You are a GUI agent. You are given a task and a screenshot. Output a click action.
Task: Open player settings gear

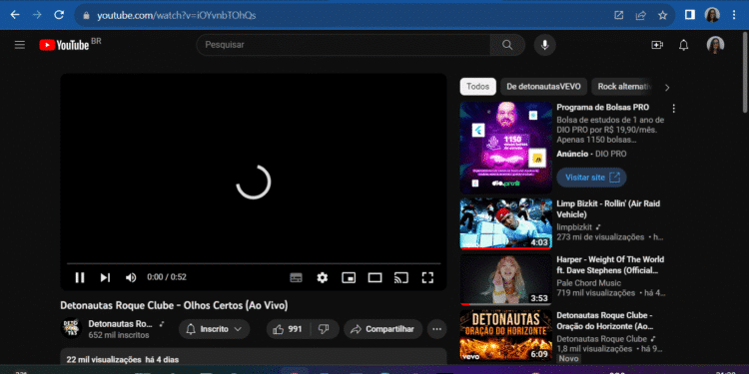point(323,277)
